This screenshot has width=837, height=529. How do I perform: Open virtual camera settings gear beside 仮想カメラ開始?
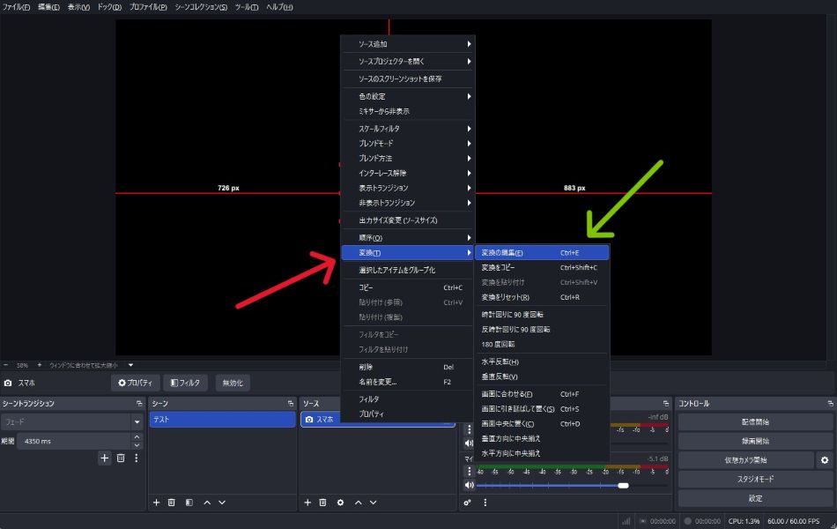(x=825, y=460)
